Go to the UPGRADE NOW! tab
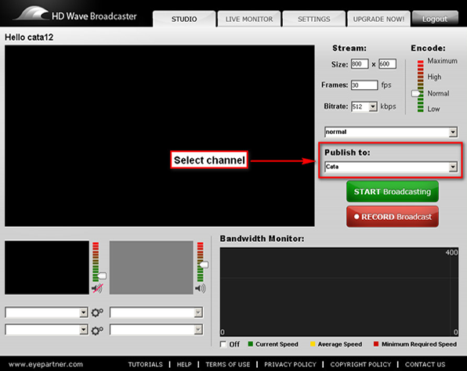Image resolution: width=467 pixels, height=371 pixels. point(378,19)
